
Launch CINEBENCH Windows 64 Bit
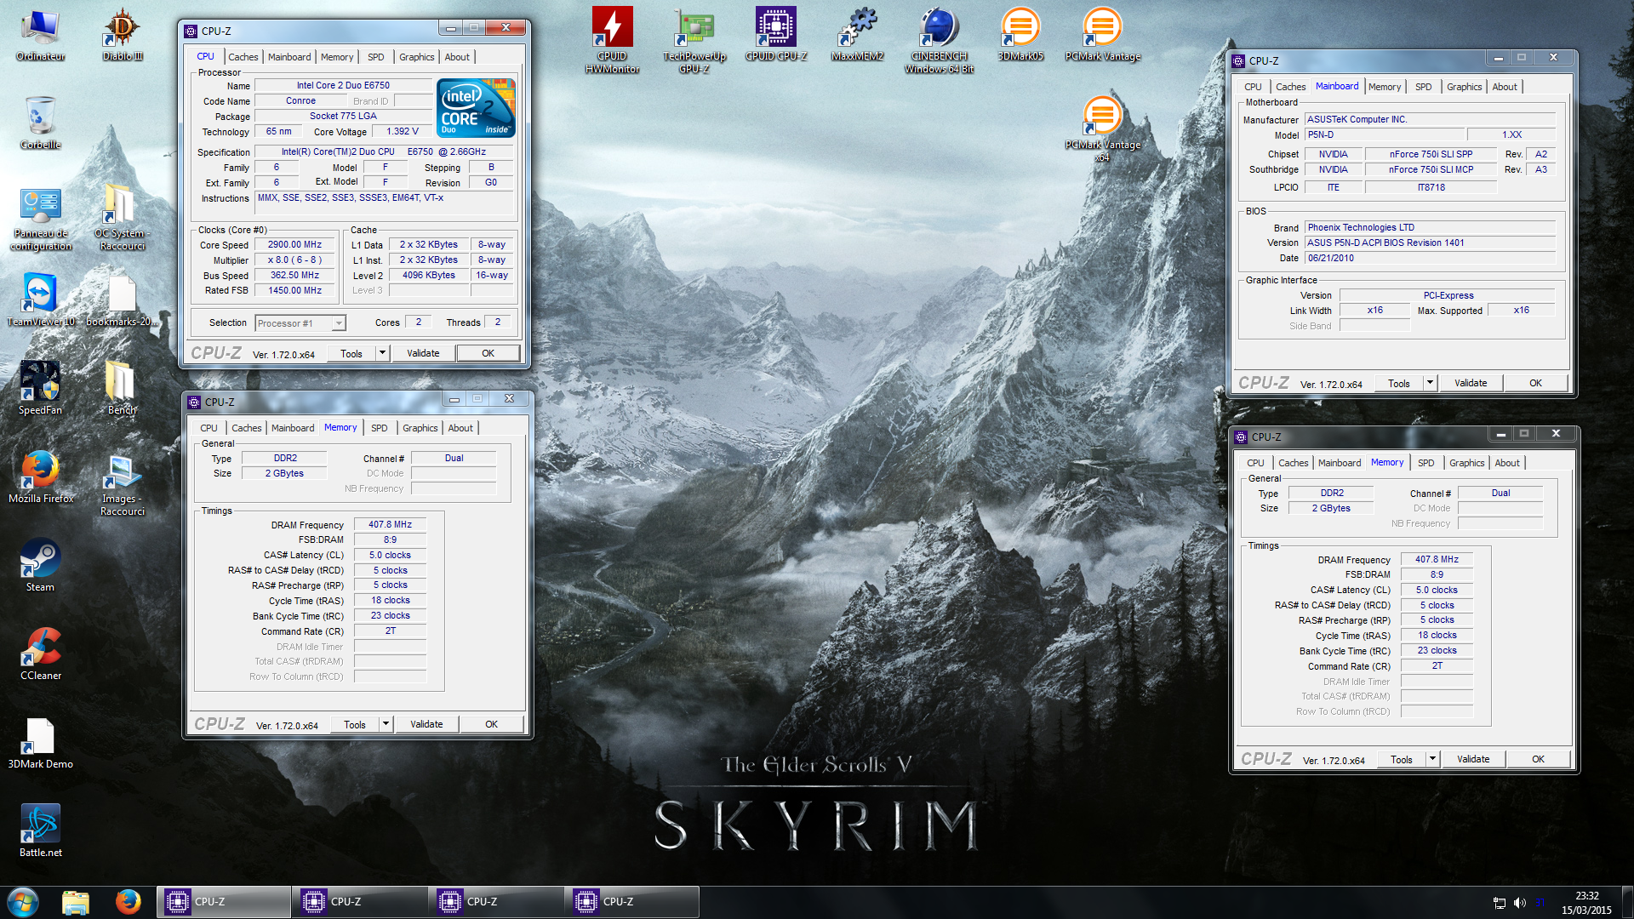coord(939,39)
